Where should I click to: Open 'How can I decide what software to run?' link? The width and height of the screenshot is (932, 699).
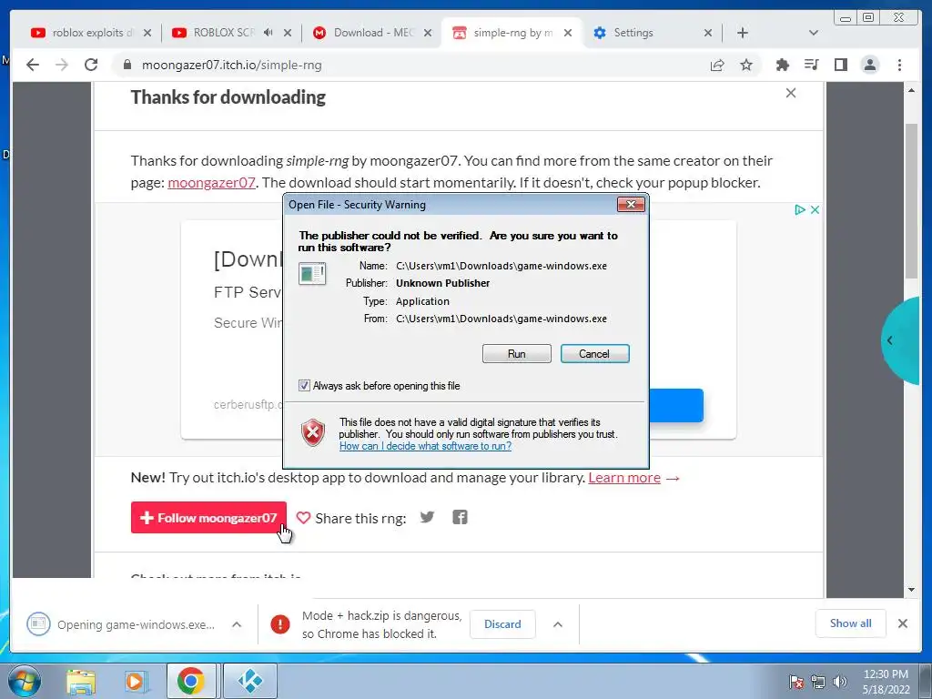click(425, 446)
